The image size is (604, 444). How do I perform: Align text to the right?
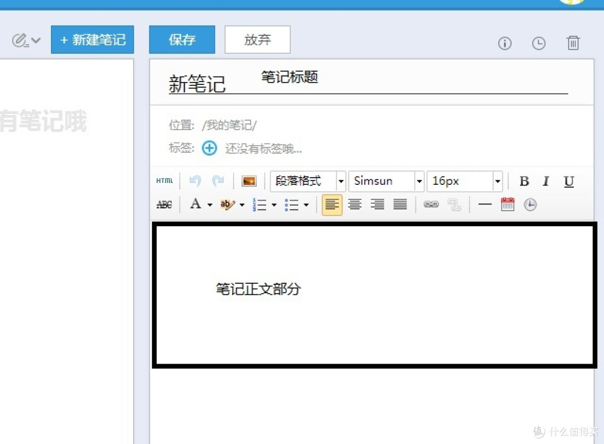pos(377,204)
